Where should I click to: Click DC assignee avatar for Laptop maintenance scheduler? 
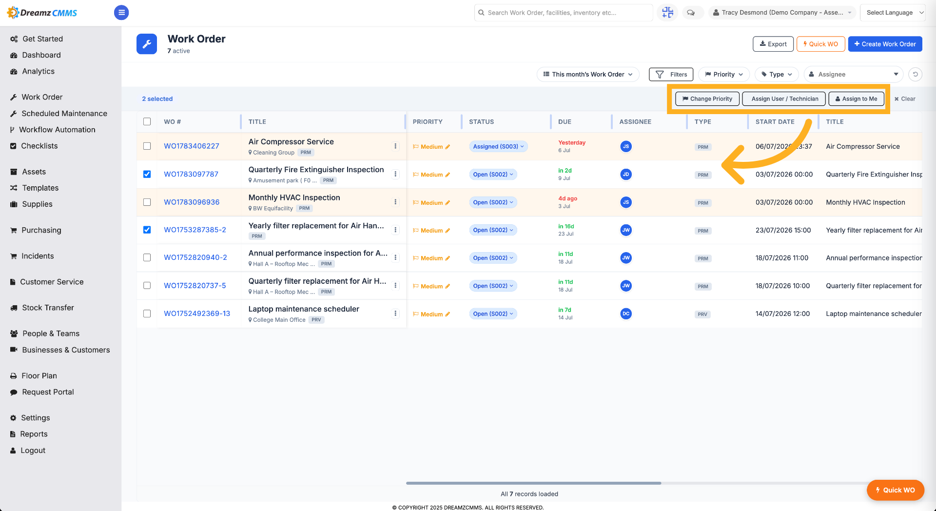(x=626, y=314)
